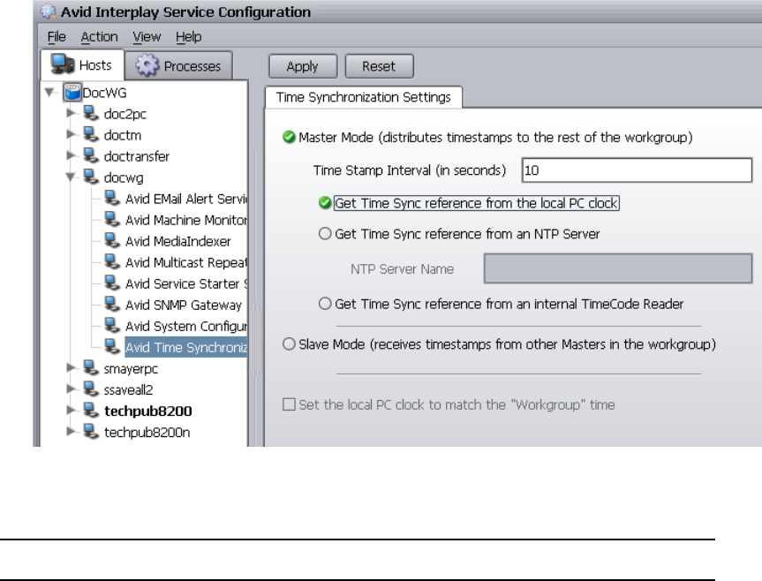
Task: Expand the techpub8200 host node
Action: click(71, 411)
